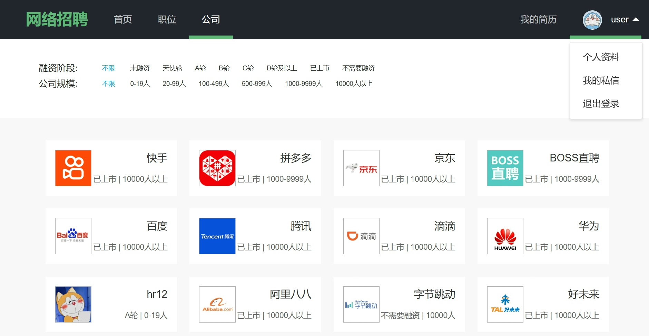Click the Didi (滴滴) company logo
Viewport: 649px width, 336px height.
[x=361, y=236]
